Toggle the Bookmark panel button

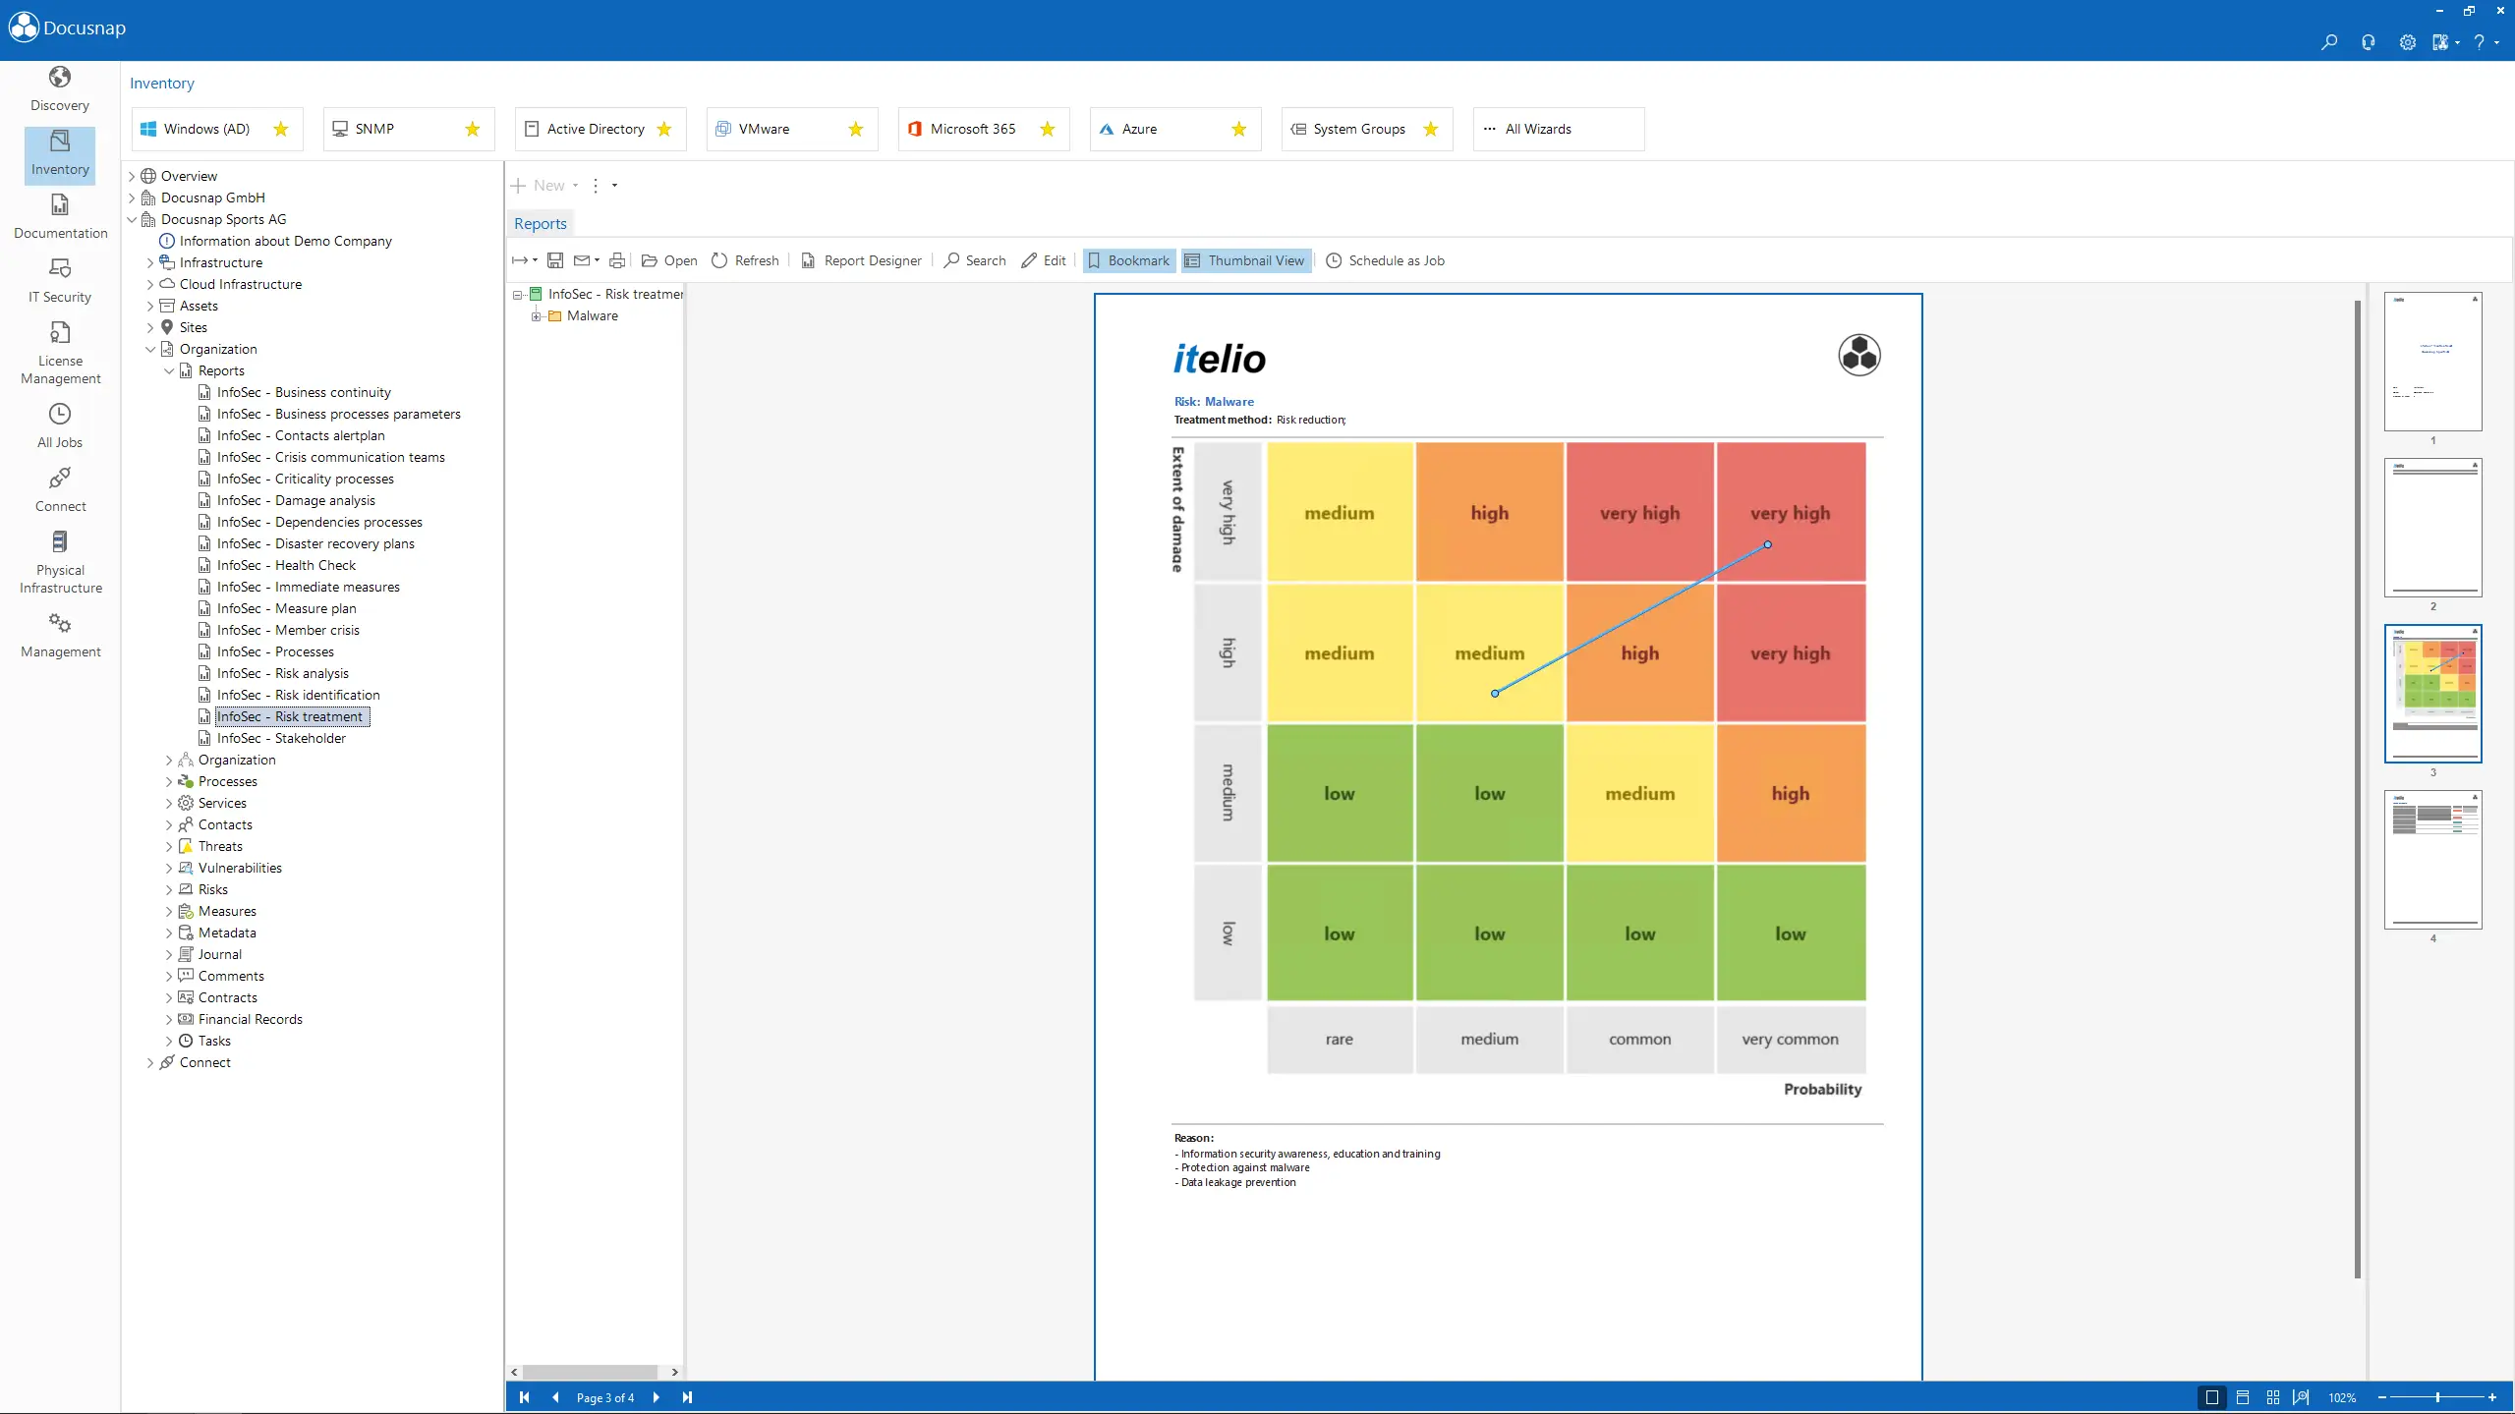click(x=1129, y=260)
